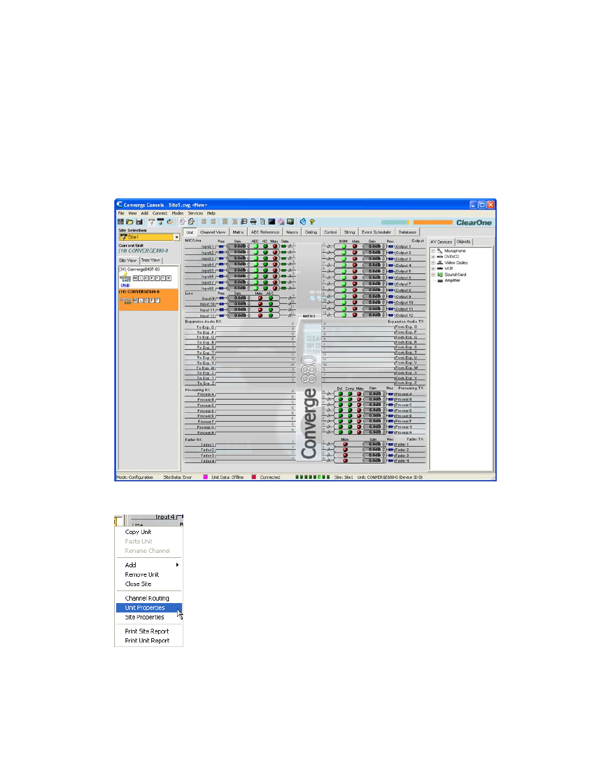Click the blue Pres icon beside Fader 1
The image size is (599, 775).
[391, 444]
